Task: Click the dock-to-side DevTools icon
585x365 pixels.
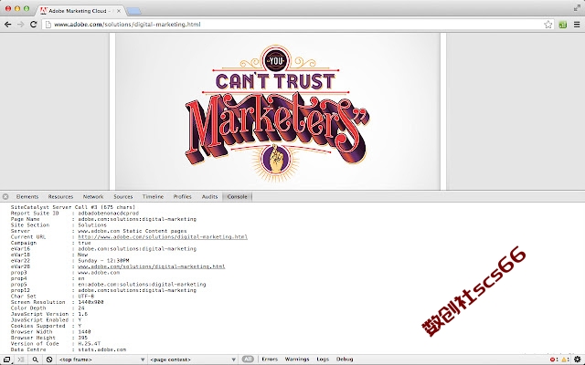Action: [x=7, y=360]
